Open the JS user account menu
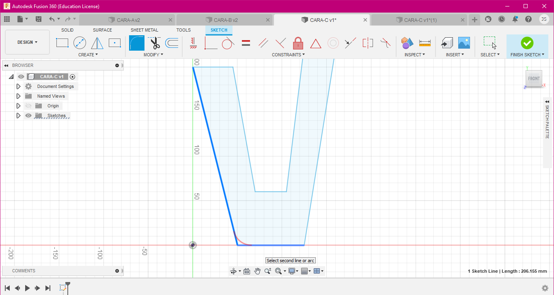The width and height of the screenshot is (554, 295). coord(544,19)
